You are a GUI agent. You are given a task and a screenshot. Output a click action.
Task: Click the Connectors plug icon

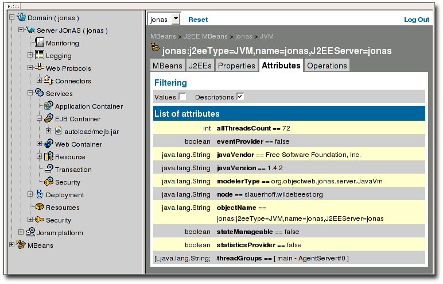49,80
